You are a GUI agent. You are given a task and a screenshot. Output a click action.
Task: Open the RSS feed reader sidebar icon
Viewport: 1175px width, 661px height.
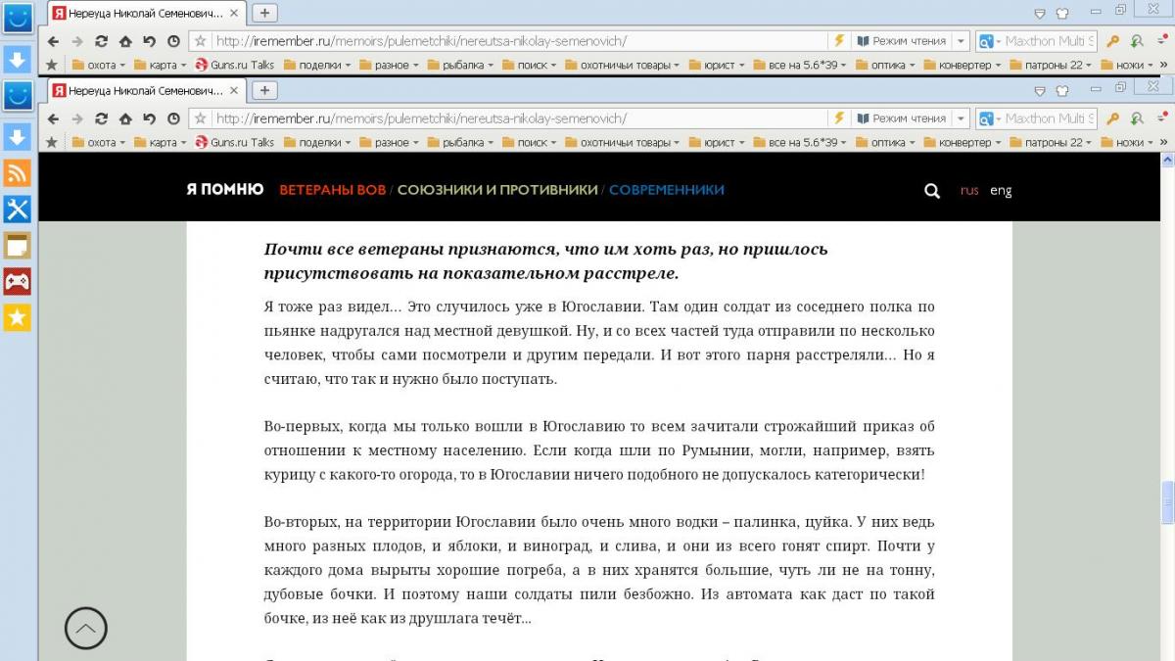[18, 173]
